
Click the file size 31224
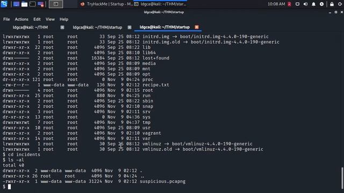(x=95, y=181)
